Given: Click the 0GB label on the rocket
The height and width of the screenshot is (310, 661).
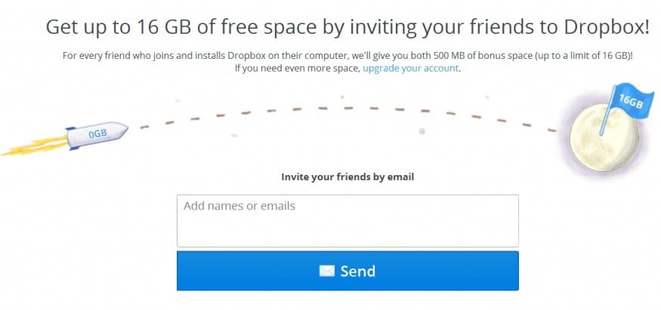Looking at the screenshot, I should point(97,134).
